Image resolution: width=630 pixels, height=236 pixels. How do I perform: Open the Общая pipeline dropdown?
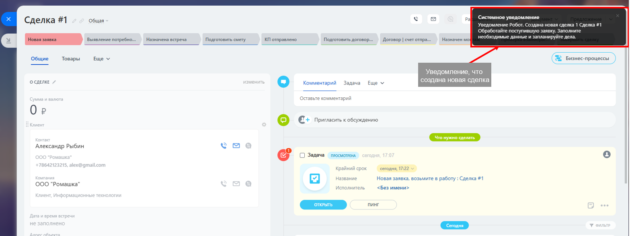pos(98,21)
